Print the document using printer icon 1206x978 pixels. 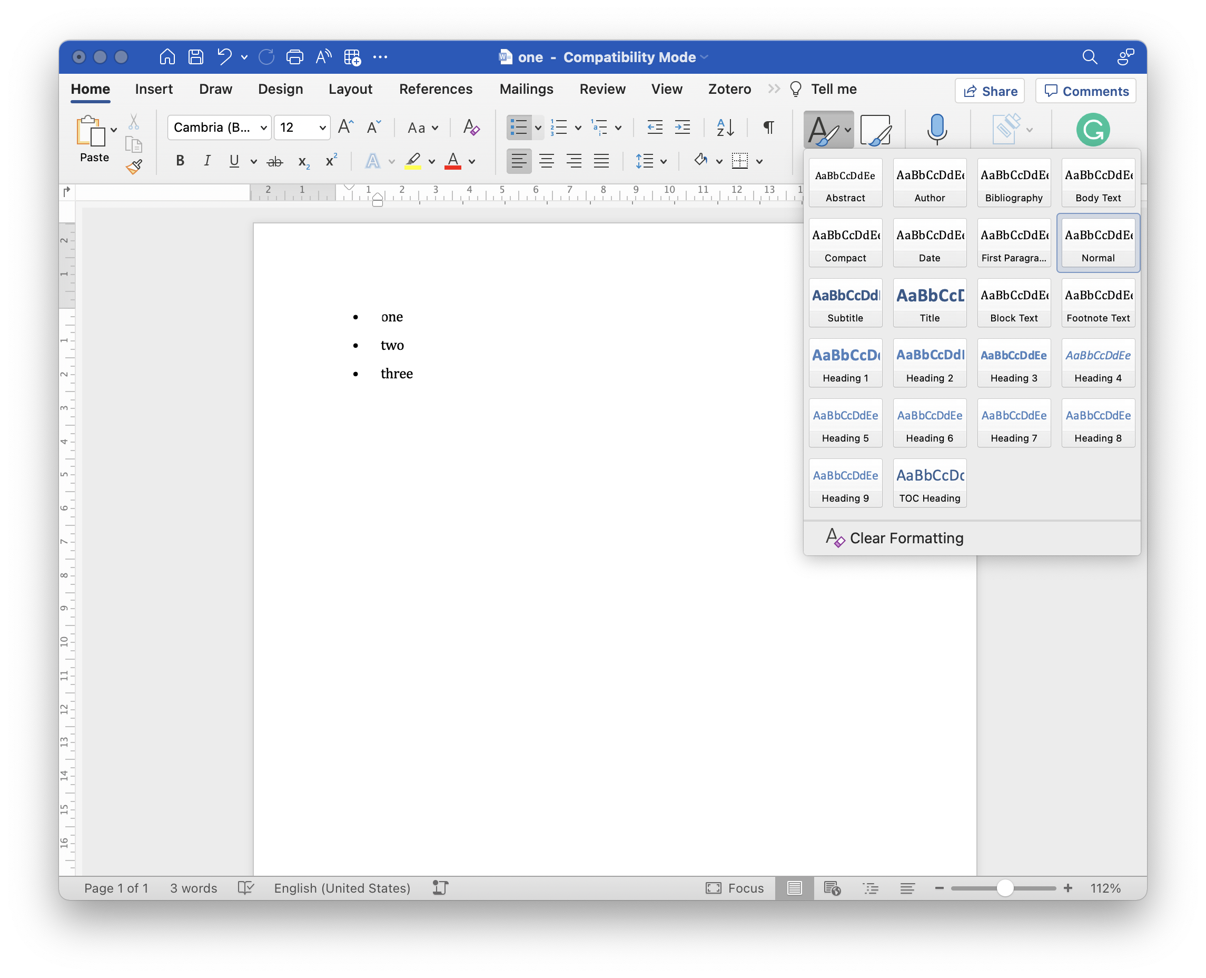pos(294,57)
